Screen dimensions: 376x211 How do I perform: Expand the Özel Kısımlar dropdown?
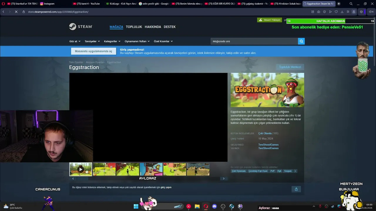[163, 41]
